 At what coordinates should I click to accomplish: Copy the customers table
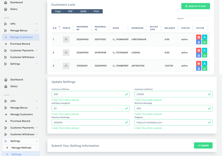coord(58,11)
